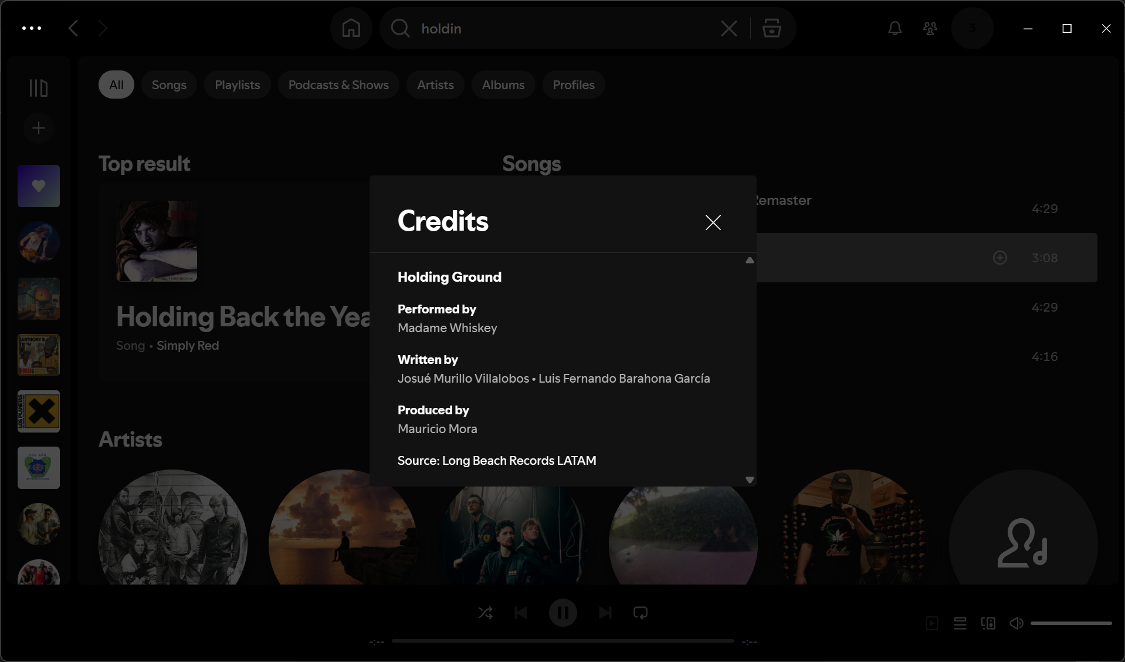This screenshot has height=662, width=1125.
Task: Toggle repeat mode
Action: tap(641, 613)
